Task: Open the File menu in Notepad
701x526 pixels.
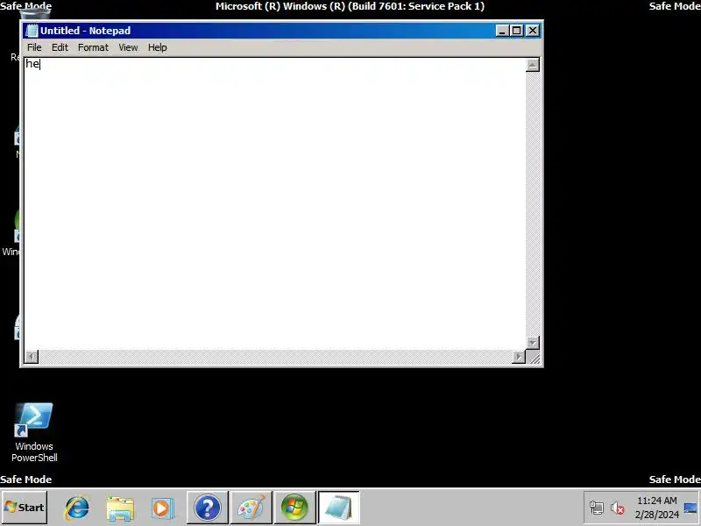Action: click(x=34, y=47)
